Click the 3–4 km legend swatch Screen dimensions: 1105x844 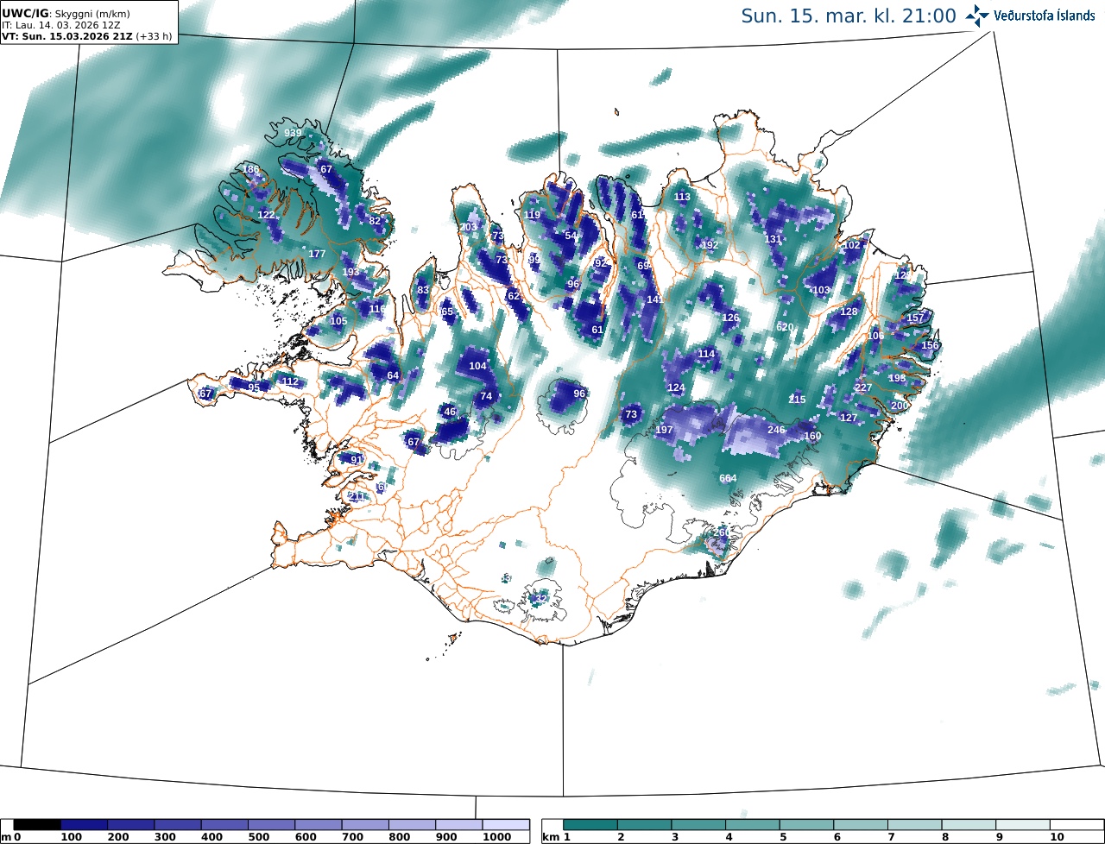tap(698, 825)
